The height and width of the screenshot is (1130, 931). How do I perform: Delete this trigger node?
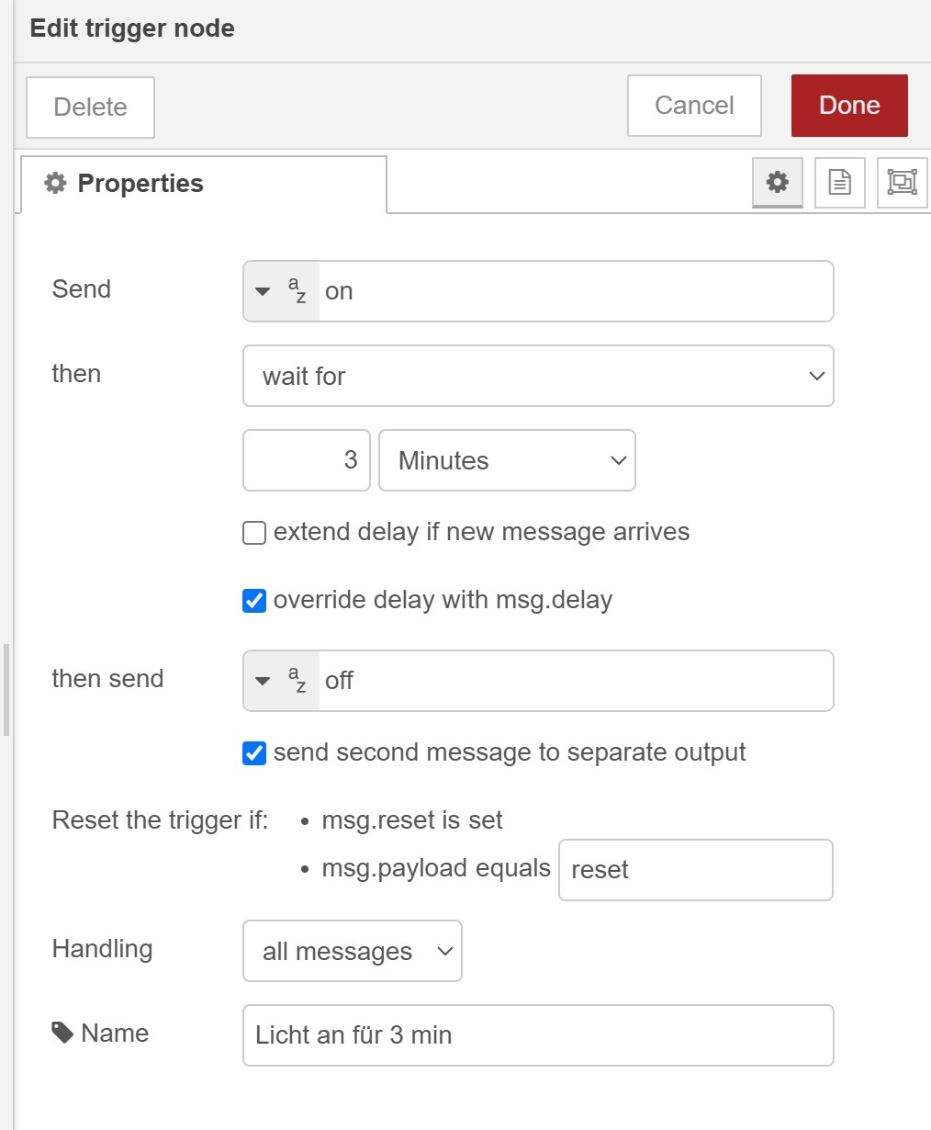coord(90,107)
